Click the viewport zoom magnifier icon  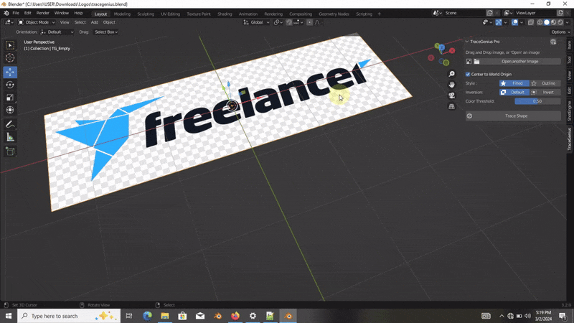452,74
